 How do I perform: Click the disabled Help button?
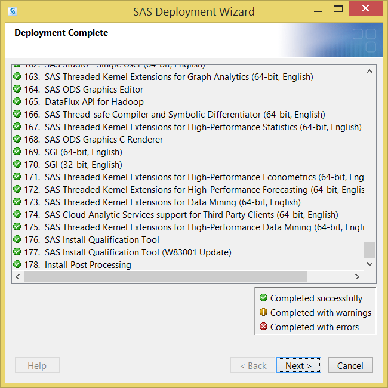pos(37,365)
